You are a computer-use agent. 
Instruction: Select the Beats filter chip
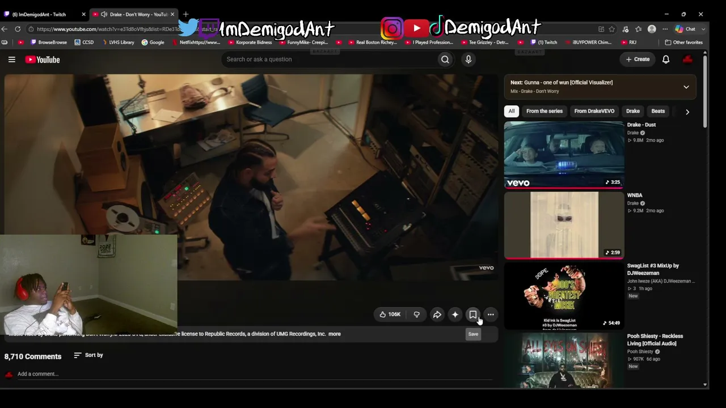[x=658, y=111]
